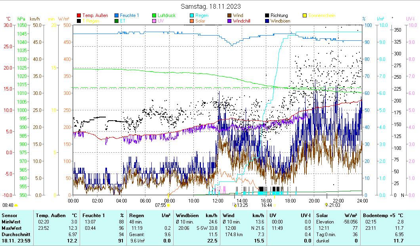420x246 pixels.
Task: Click the hPa axis unit label
Action: [21, 19]
